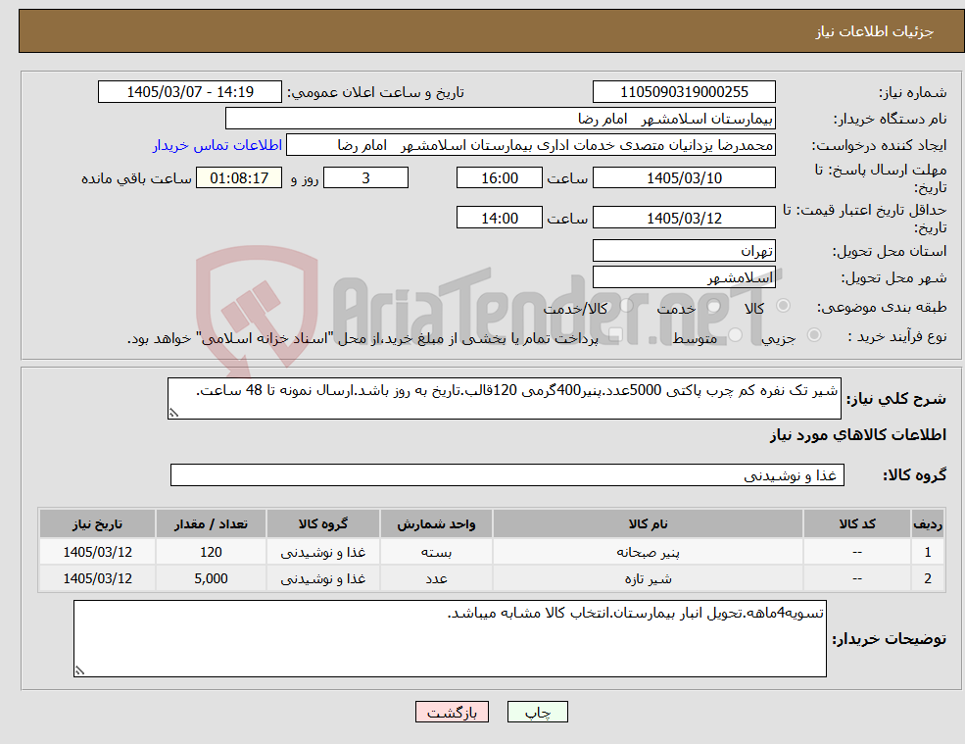The height and width of the screenshot is (744, 965).
Task: Click the need date of شیر تازه row
Action: [x=97, y=578]
